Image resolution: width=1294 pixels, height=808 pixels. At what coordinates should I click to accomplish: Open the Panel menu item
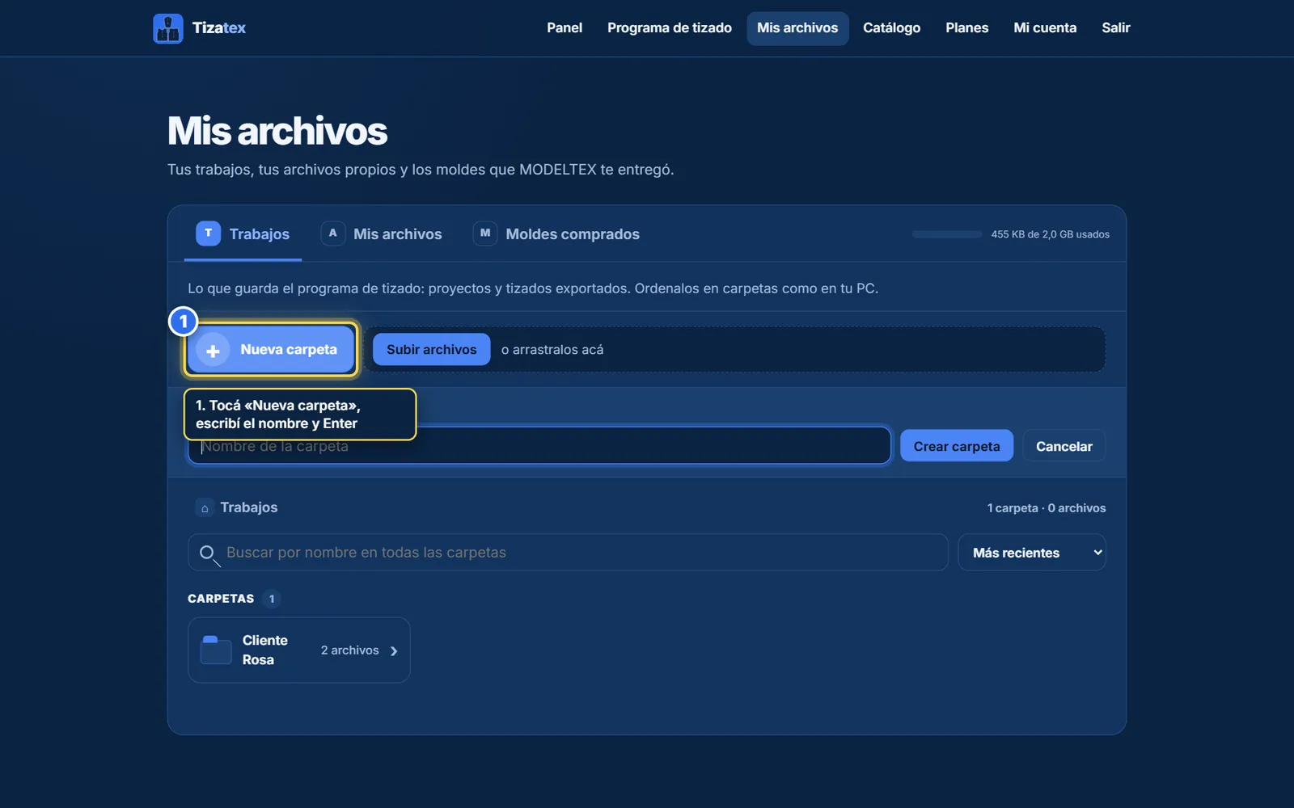(565, 28)
